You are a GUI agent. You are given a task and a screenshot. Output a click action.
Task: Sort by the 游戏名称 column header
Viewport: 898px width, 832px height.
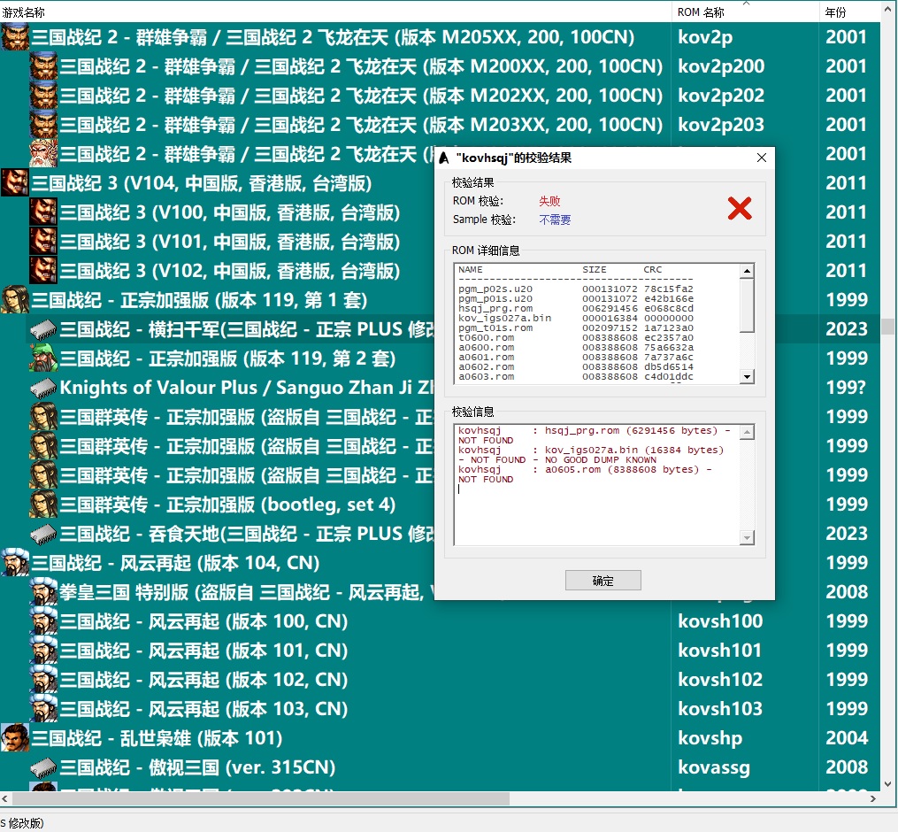tap(335, 12)
